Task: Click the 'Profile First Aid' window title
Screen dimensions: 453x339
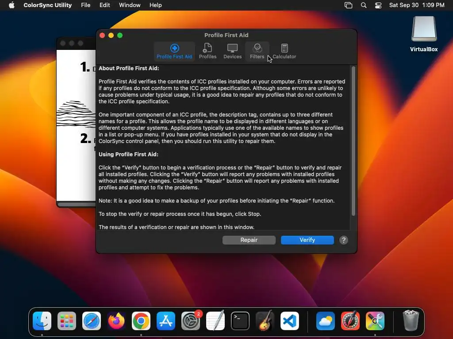Action: point(226,35)
